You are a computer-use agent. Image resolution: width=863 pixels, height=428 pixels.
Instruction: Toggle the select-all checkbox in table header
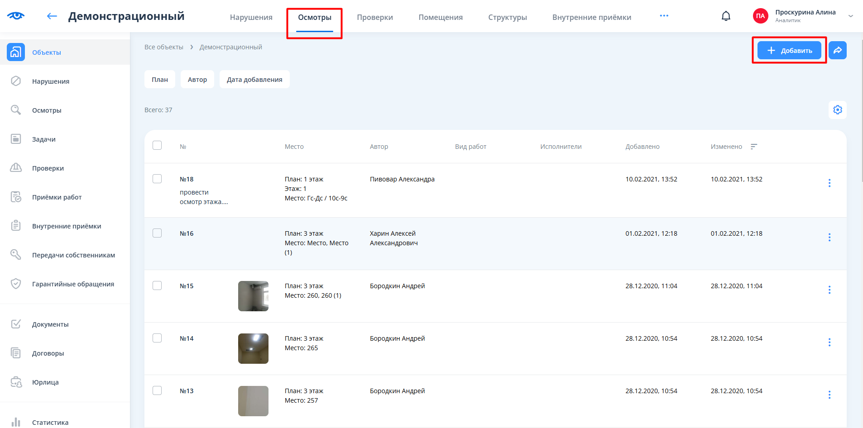(157, 145)
